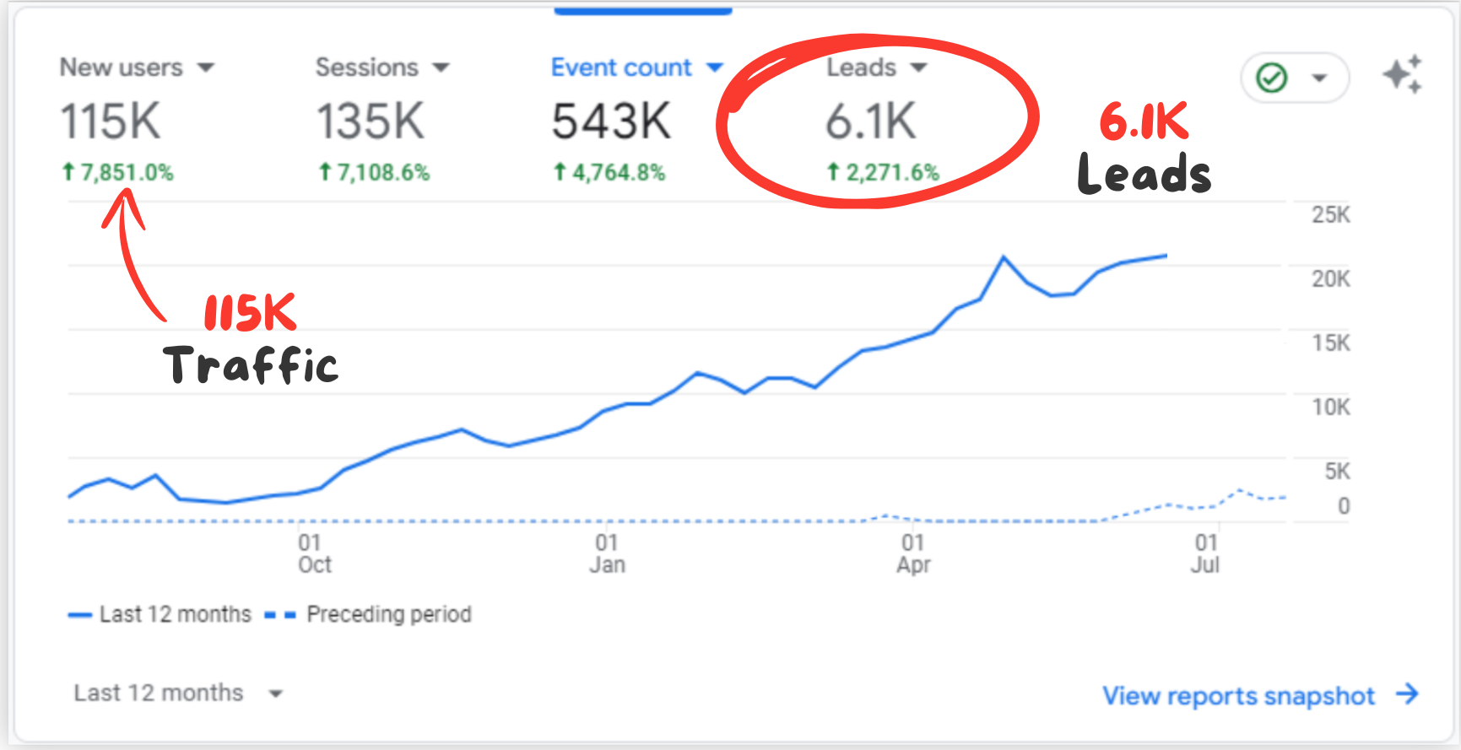Expand the New users metric dropdown arrow
1461x750 pixels.
point(205,67)
